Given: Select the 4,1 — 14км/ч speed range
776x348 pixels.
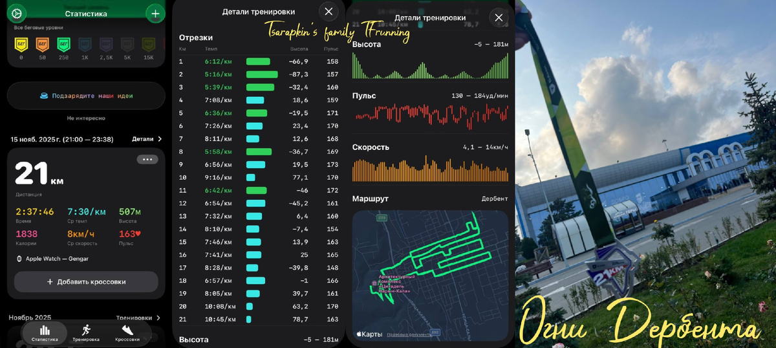Looking at the screenshot, I should [x=485, y=147].
